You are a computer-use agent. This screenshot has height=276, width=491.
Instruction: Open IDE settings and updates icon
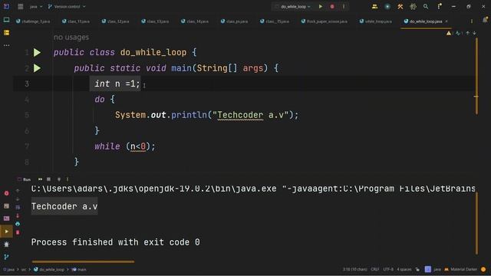coord(440,7)
